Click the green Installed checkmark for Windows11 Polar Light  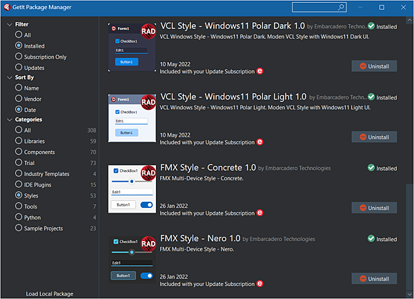371,97
